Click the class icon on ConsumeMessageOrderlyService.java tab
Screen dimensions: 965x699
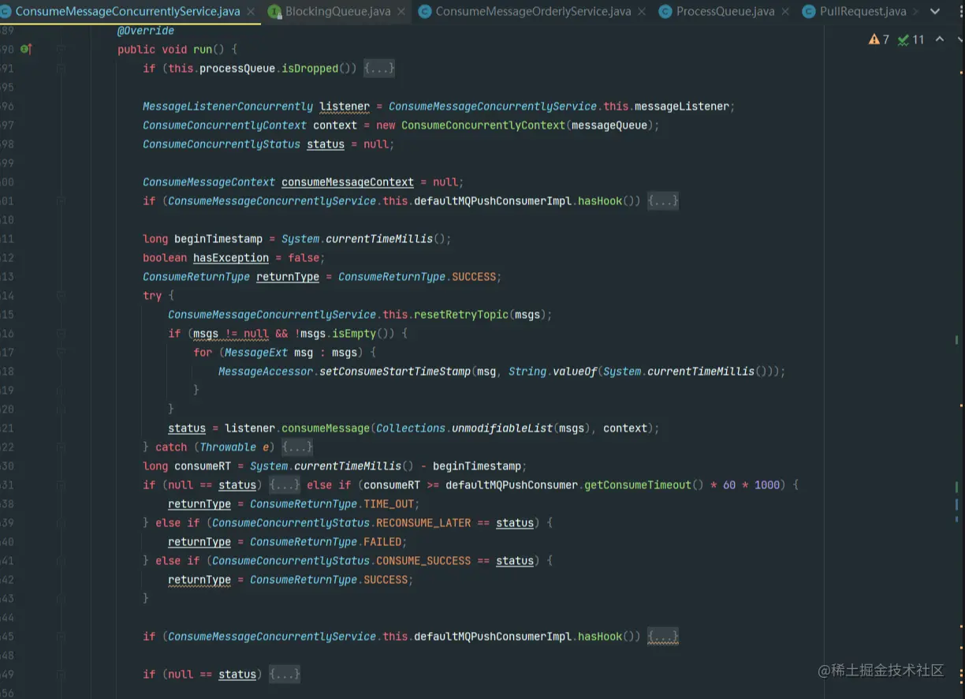[425, 11]
